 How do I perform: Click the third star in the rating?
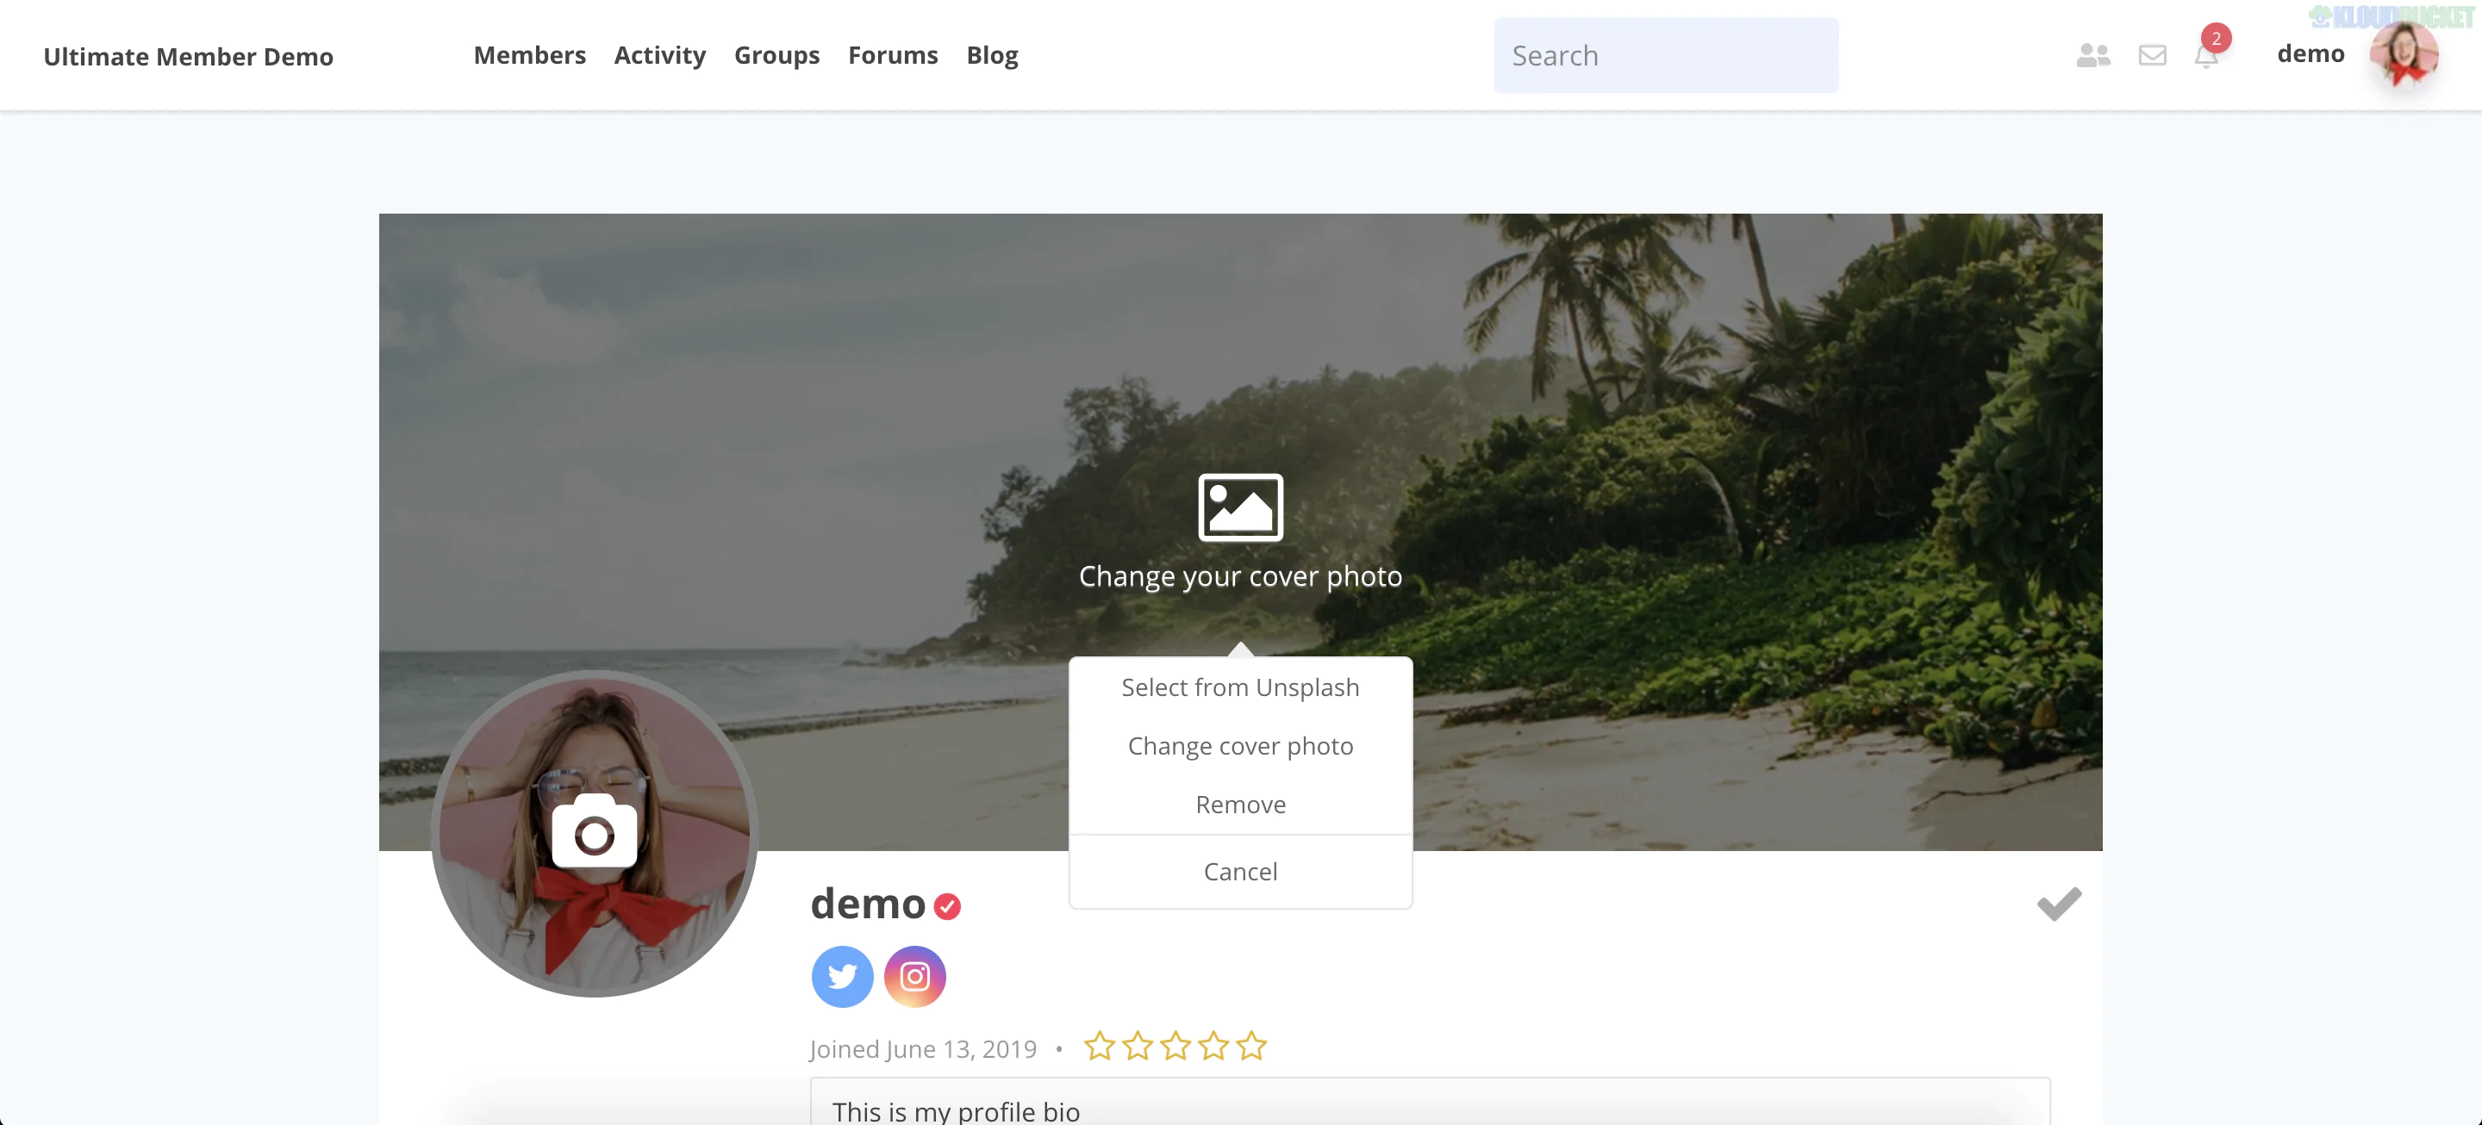(1176, 1047)
